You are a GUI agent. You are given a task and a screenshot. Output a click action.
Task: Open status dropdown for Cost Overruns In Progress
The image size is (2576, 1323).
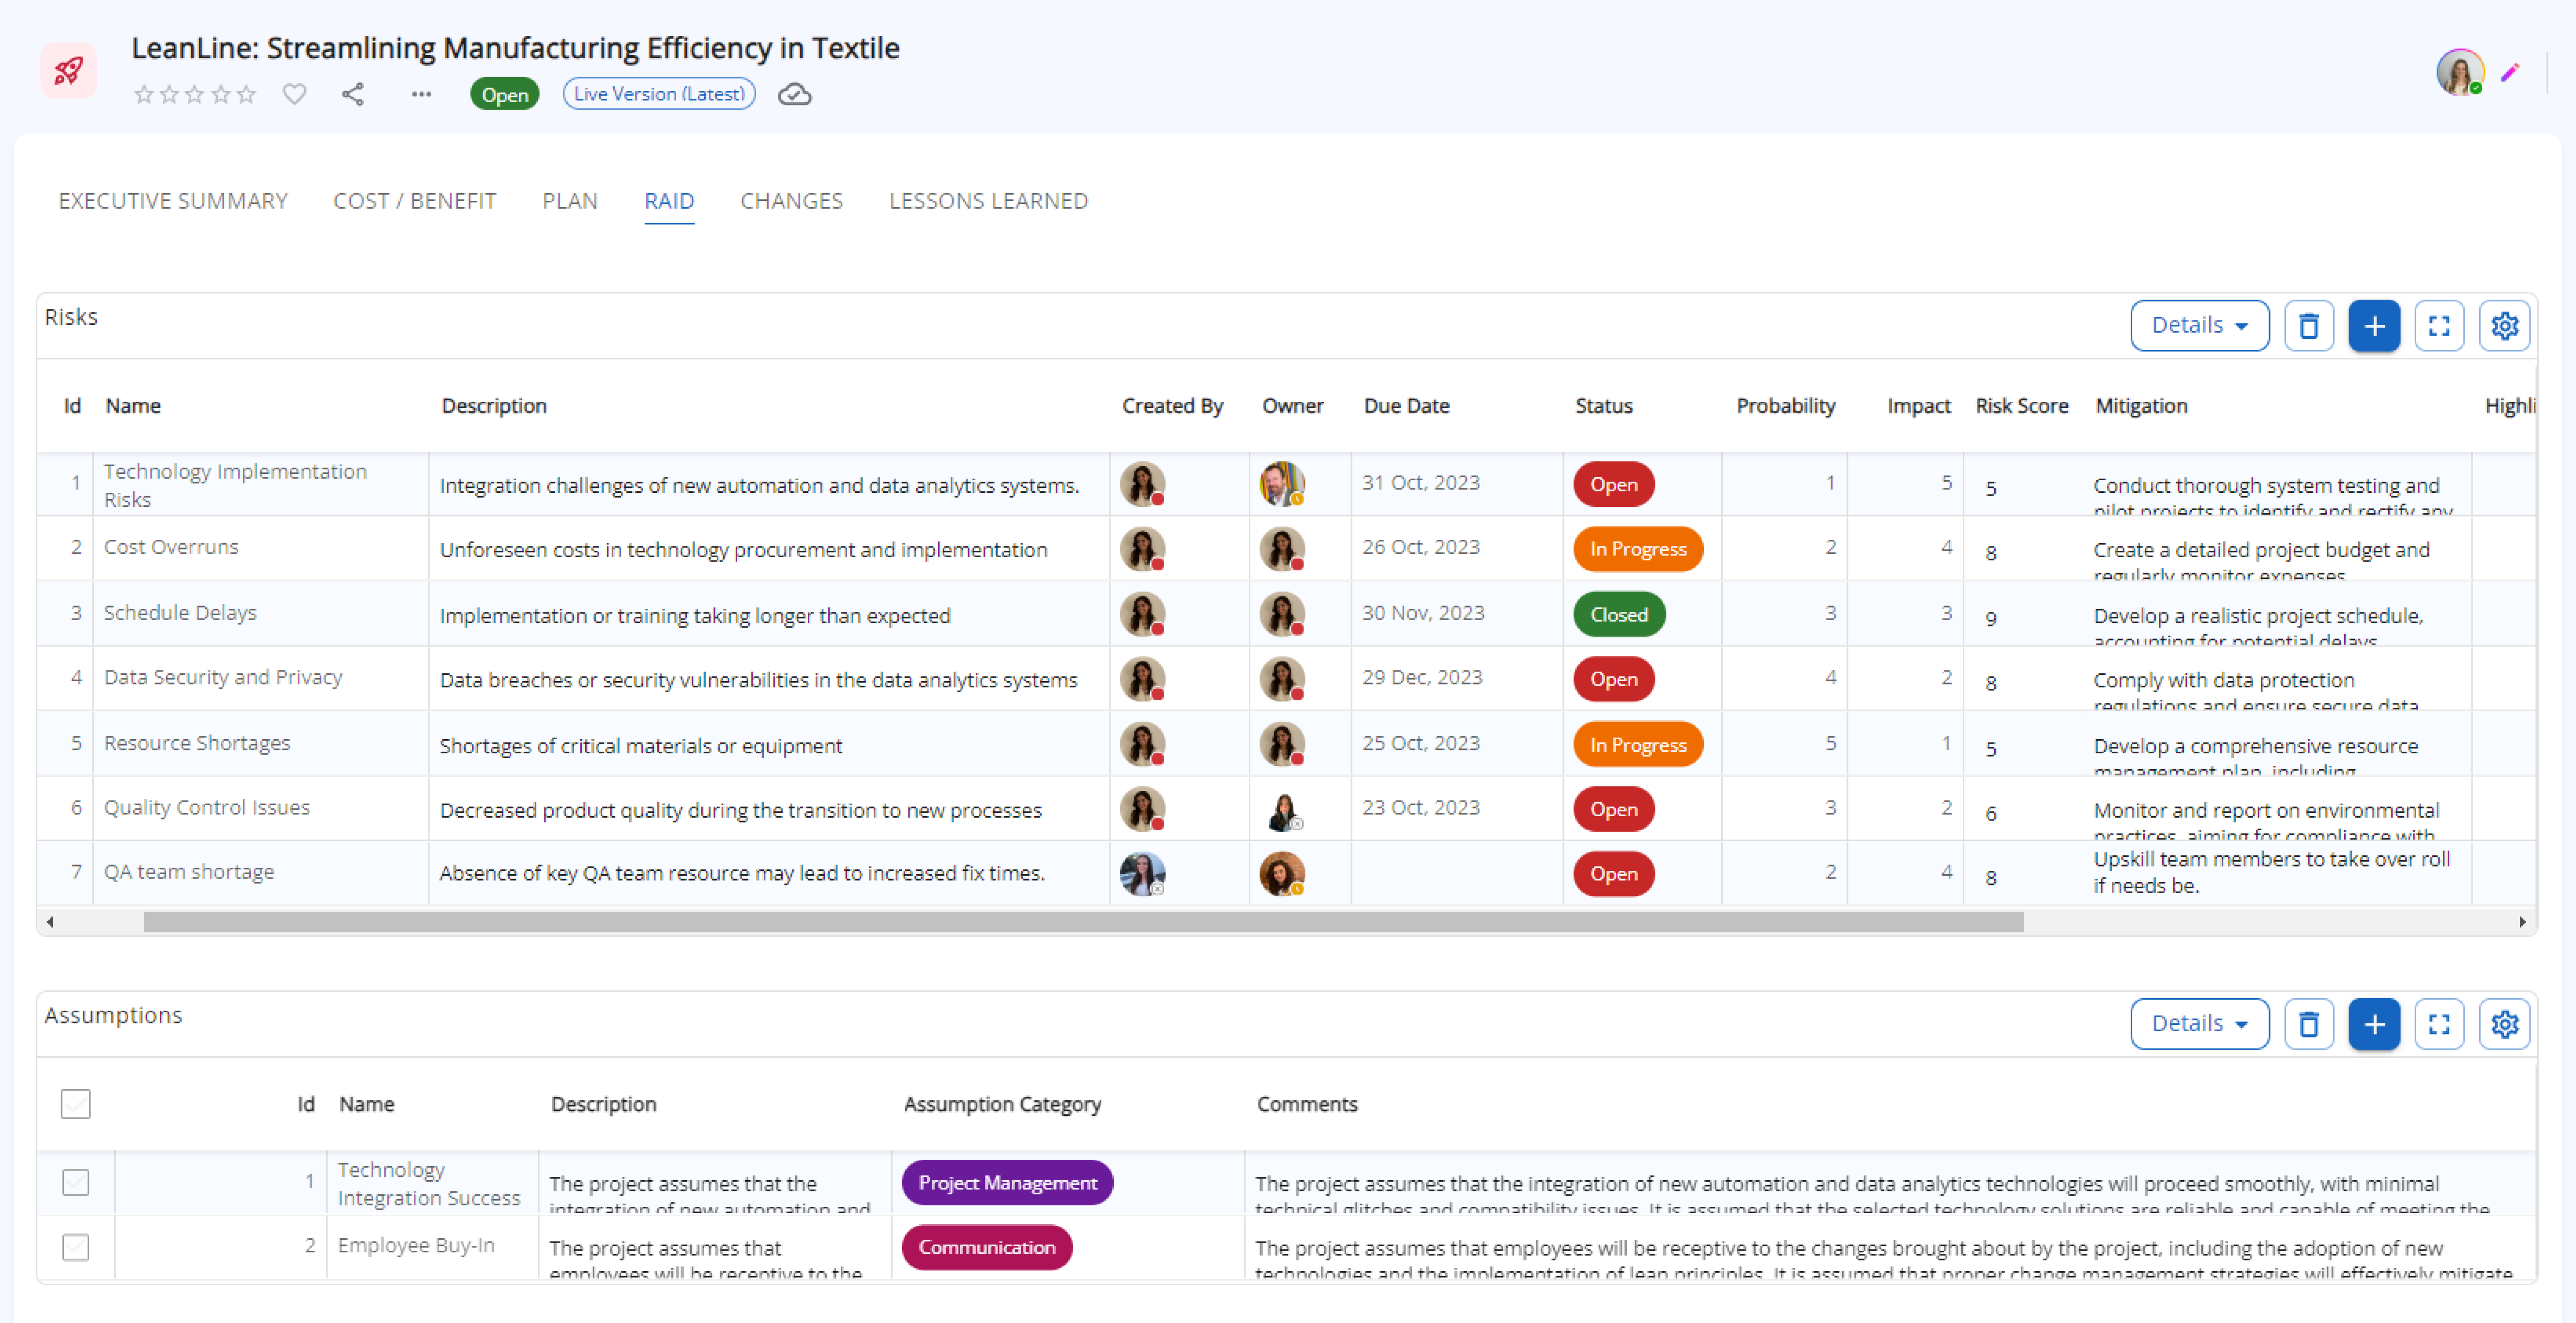[x=1638, y=549]
